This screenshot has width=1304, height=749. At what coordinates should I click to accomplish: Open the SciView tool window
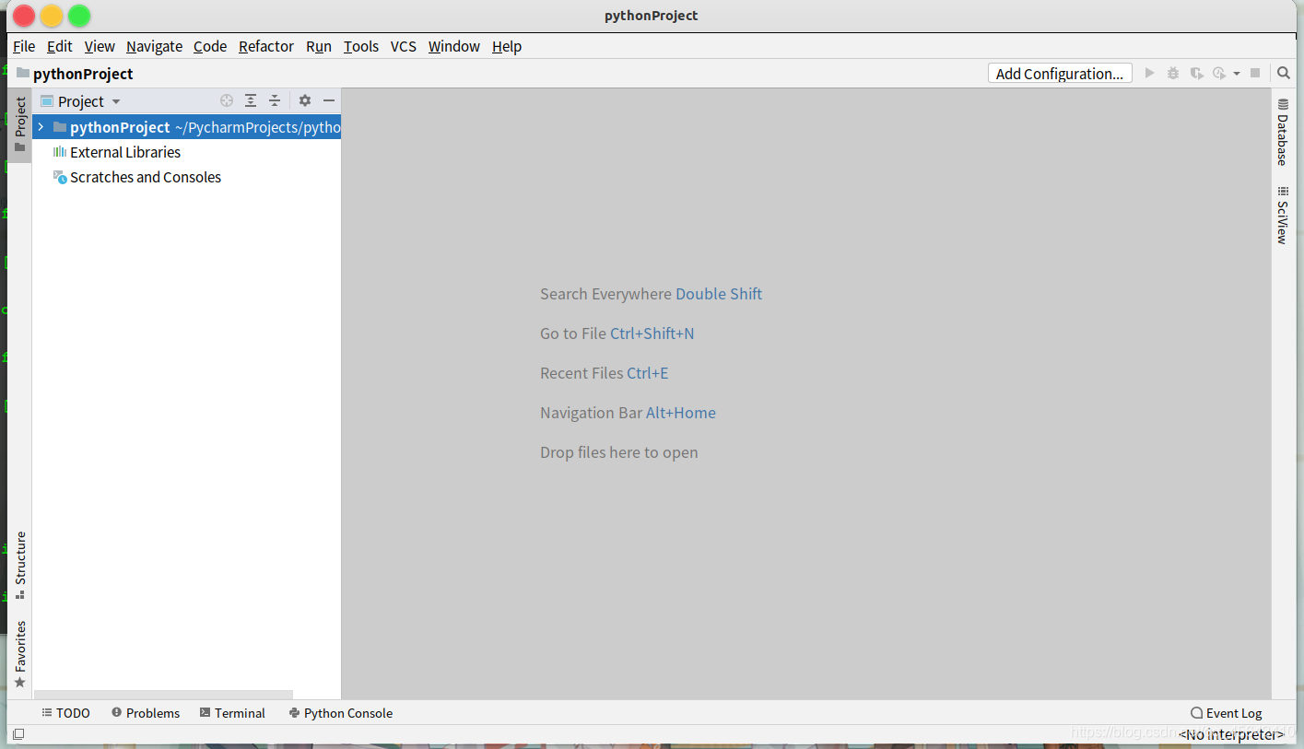pyautogui.click(x=1282, y=215)
